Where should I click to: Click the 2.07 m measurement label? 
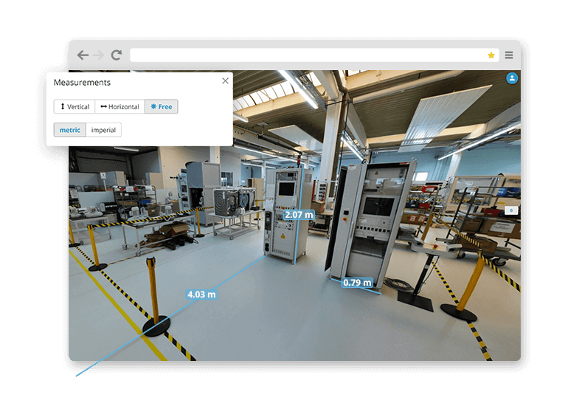[299, 215]
